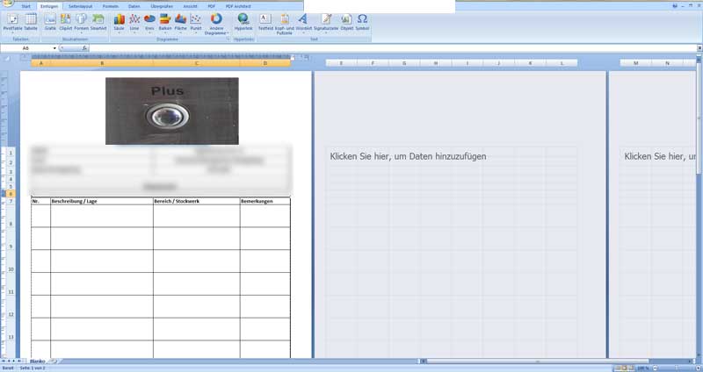Insert a Signaturzeile

(x=326, y=23)
